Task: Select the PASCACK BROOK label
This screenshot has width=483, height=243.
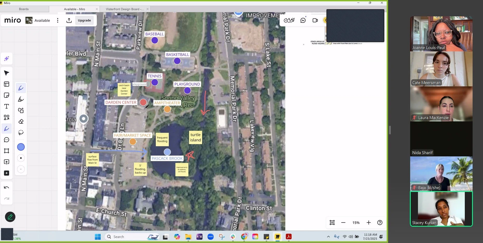Action: pos(167,158)
